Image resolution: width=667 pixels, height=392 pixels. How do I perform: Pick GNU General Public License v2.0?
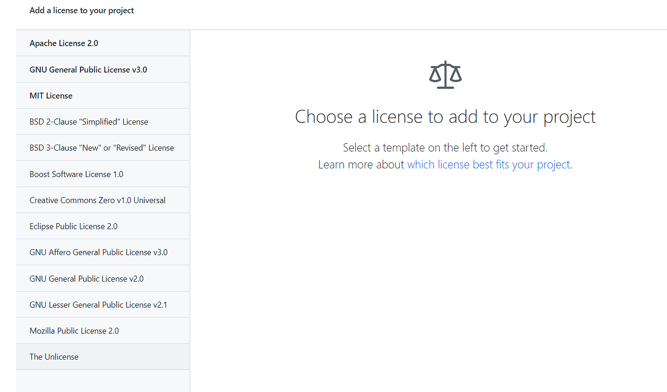tap(103, 278)
